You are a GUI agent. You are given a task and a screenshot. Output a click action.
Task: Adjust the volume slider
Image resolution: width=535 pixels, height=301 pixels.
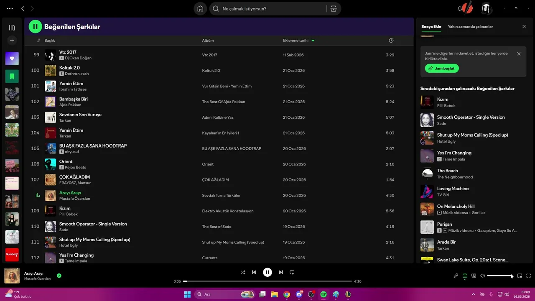click(500, 276)
